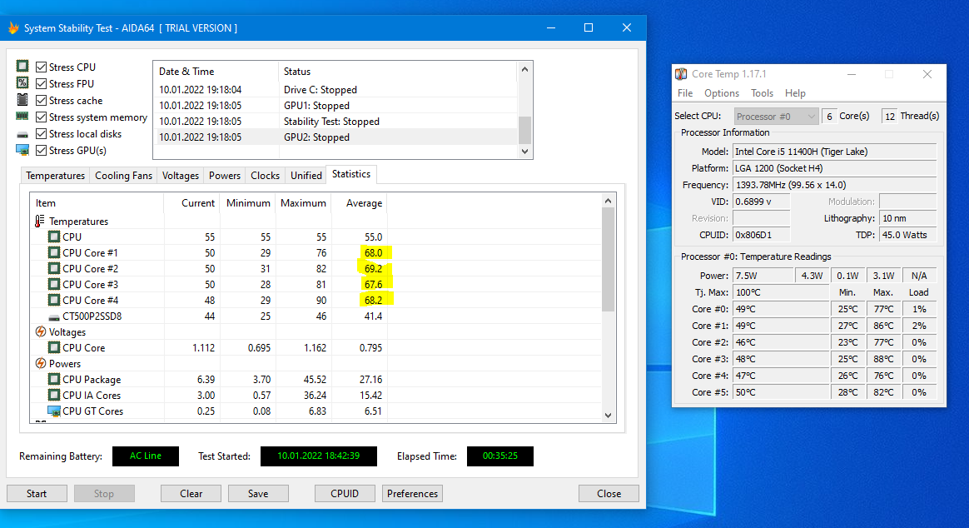
Task: Click the Elapsed Time 00:35:25 display
Action: click(x=500, y=456)
